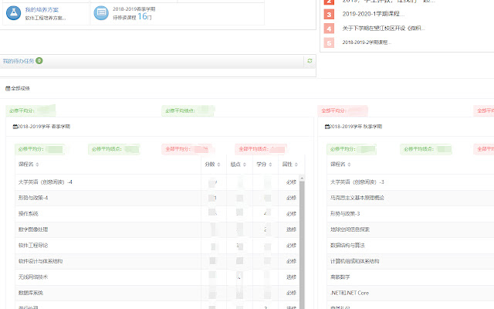Image resolution: width=494 pixels, height=309 pixels.
Task: Open the notice 2018-2019-2学期课程...
Action: pos(367,42)
